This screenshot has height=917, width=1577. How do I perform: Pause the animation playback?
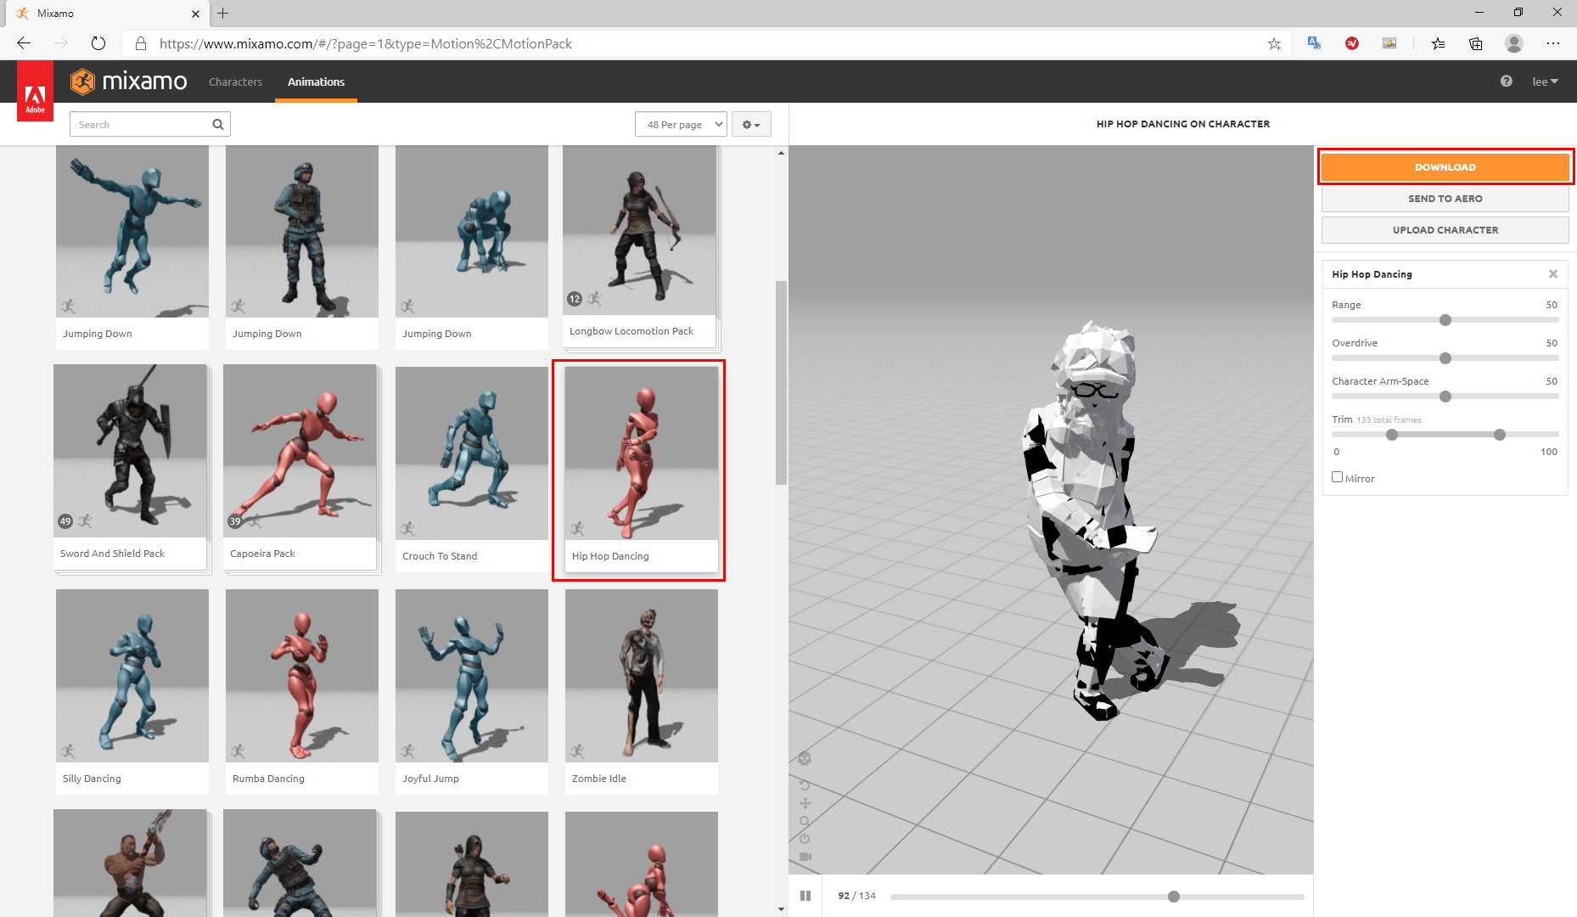(x=805, y=896)
